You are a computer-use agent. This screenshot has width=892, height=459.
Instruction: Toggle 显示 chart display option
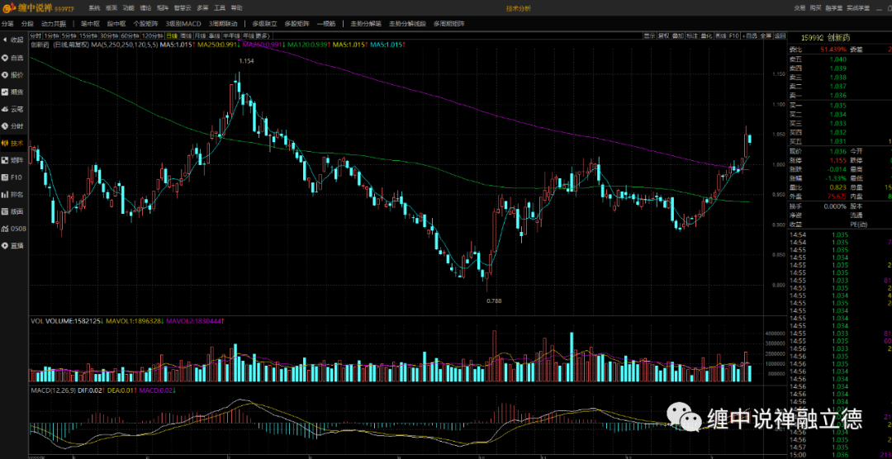click(x=650, y=35)
